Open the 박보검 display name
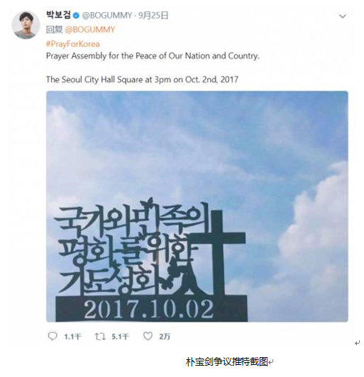Screen dimensions: 364x377 [x=58, y=16]
